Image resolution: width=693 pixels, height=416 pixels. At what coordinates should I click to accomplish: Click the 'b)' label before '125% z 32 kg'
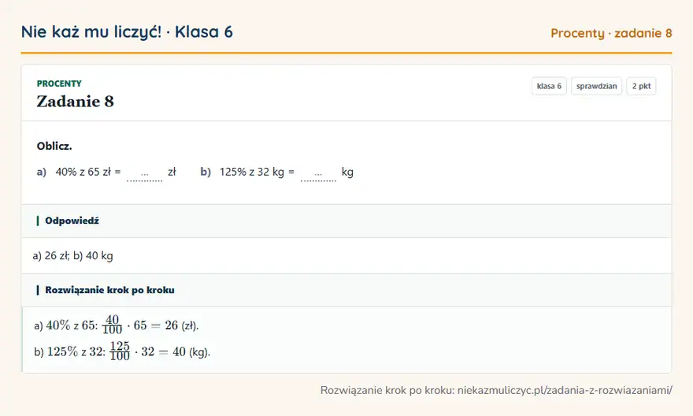(206, 172)
